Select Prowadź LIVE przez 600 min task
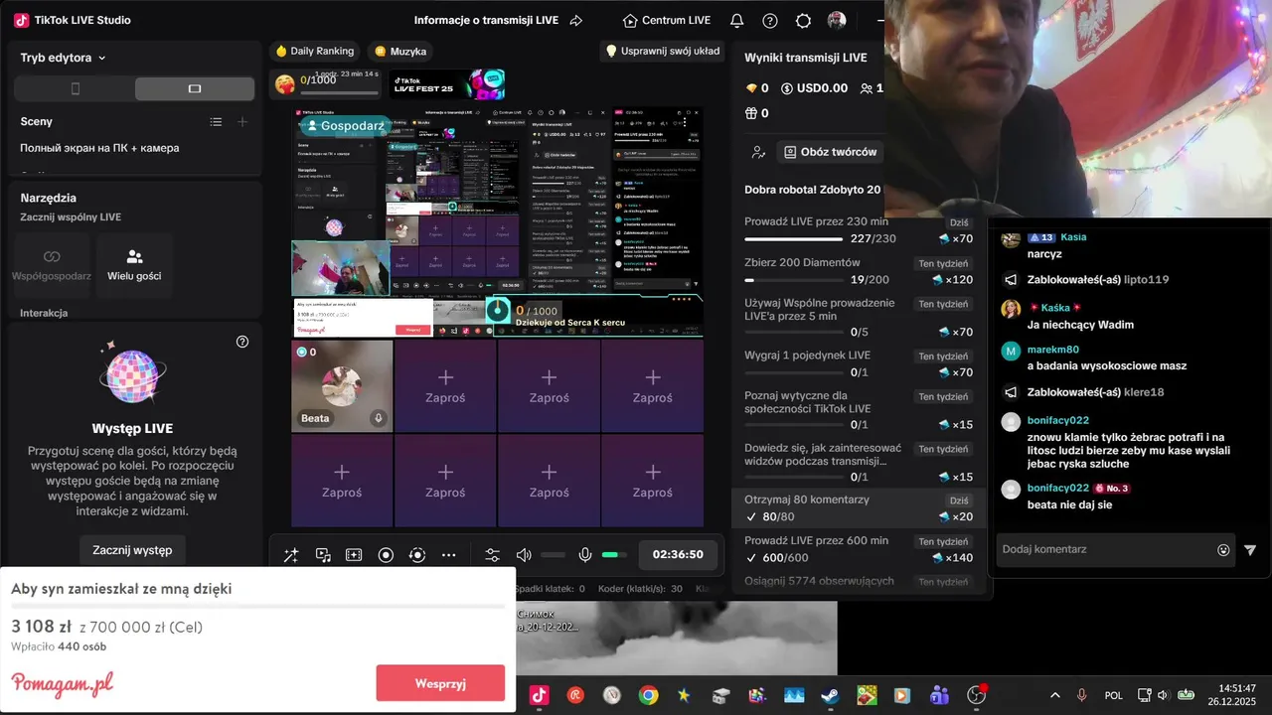Image resolution: width=1272 pixels, height=715 pixels. (860, 549)
